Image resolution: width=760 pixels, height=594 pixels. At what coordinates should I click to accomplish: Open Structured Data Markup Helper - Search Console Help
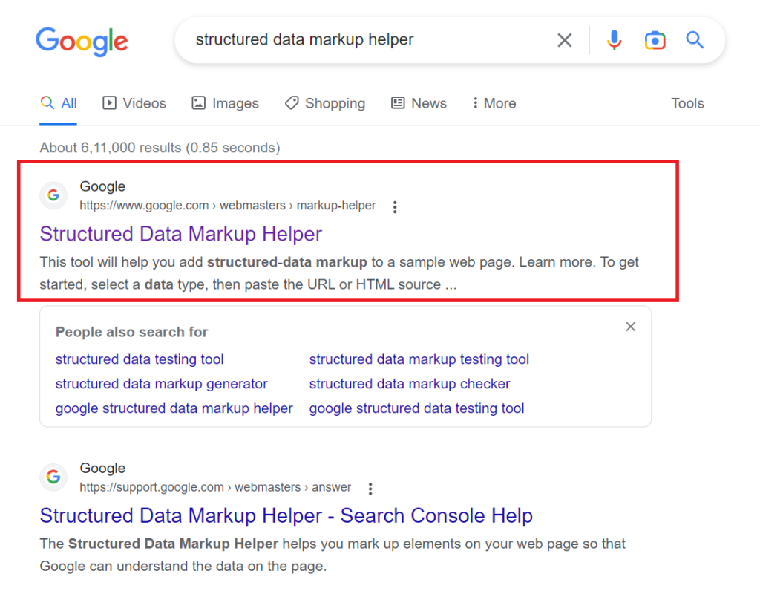click(286, 515)
